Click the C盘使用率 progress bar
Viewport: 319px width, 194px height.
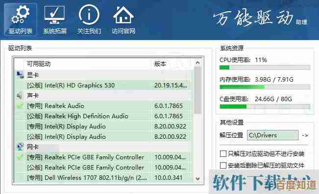[x=265, y=107]
